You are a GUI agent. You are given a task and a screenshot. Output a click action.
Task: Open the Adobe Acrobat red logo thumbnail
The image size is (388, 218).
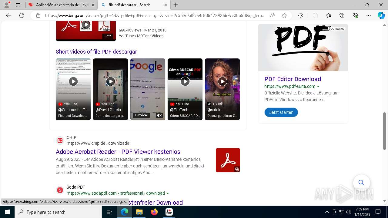pos(228,160)
